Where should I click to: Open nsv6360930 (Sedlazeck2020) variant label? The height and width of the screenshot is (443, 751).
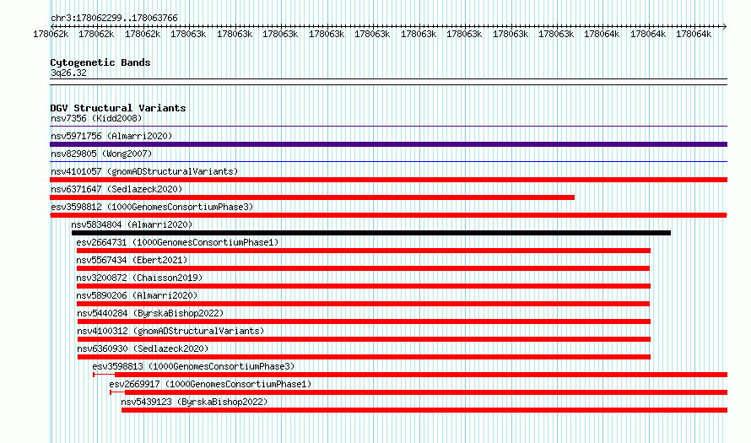[x=143, y=348]
